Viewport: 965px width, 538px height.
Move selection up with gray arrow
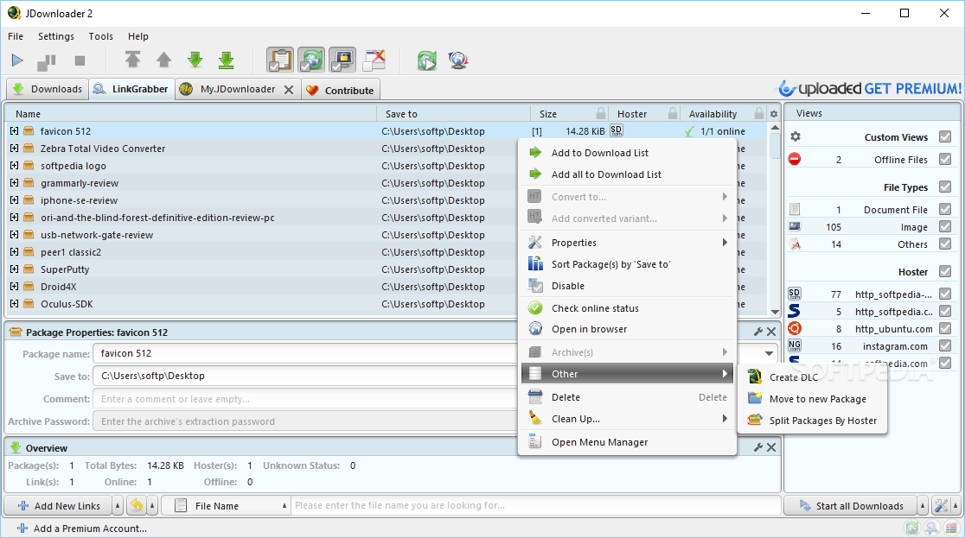(x=163, y=60)
